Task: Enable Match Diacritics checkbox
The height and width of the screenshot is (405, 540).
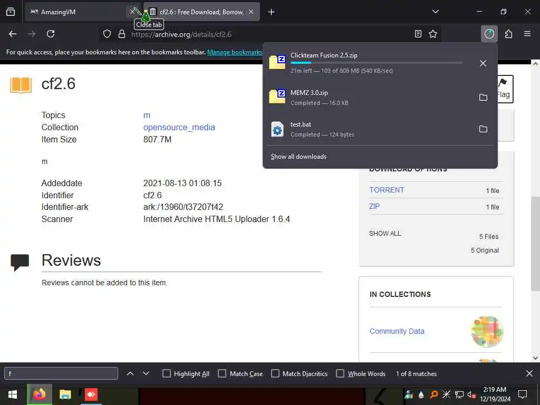Action: click(275, 374)
